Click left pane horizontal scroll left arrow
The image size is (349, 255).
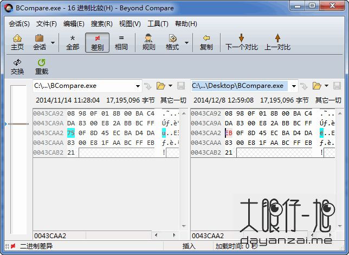(x=156, y=235)
